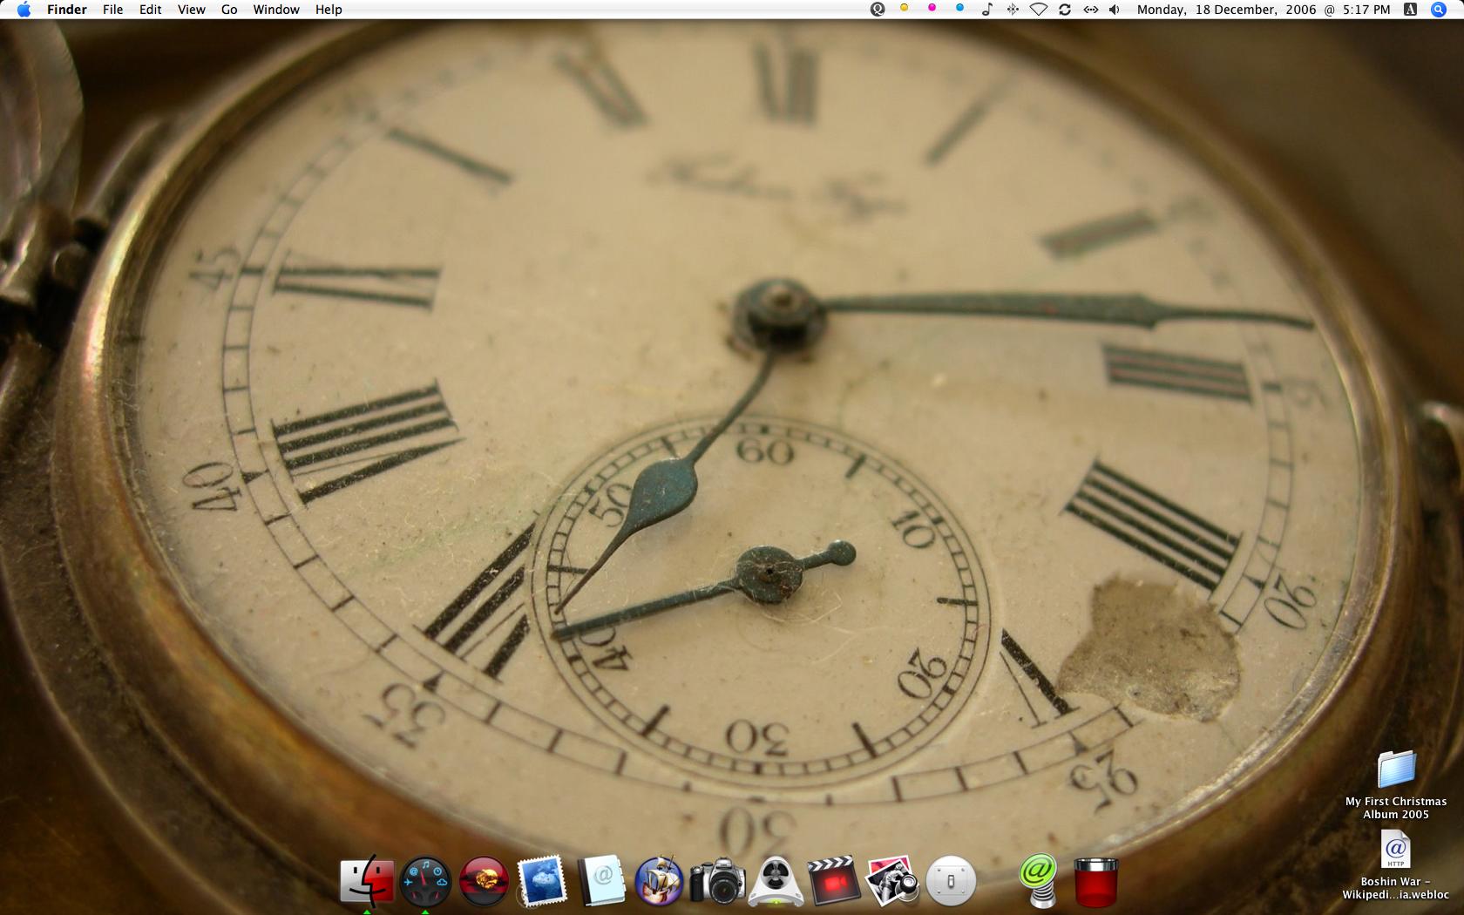Viewport: 1464px width, 915px height.
Task: Open the Finder application menu
Action: [x=67, y=10]
